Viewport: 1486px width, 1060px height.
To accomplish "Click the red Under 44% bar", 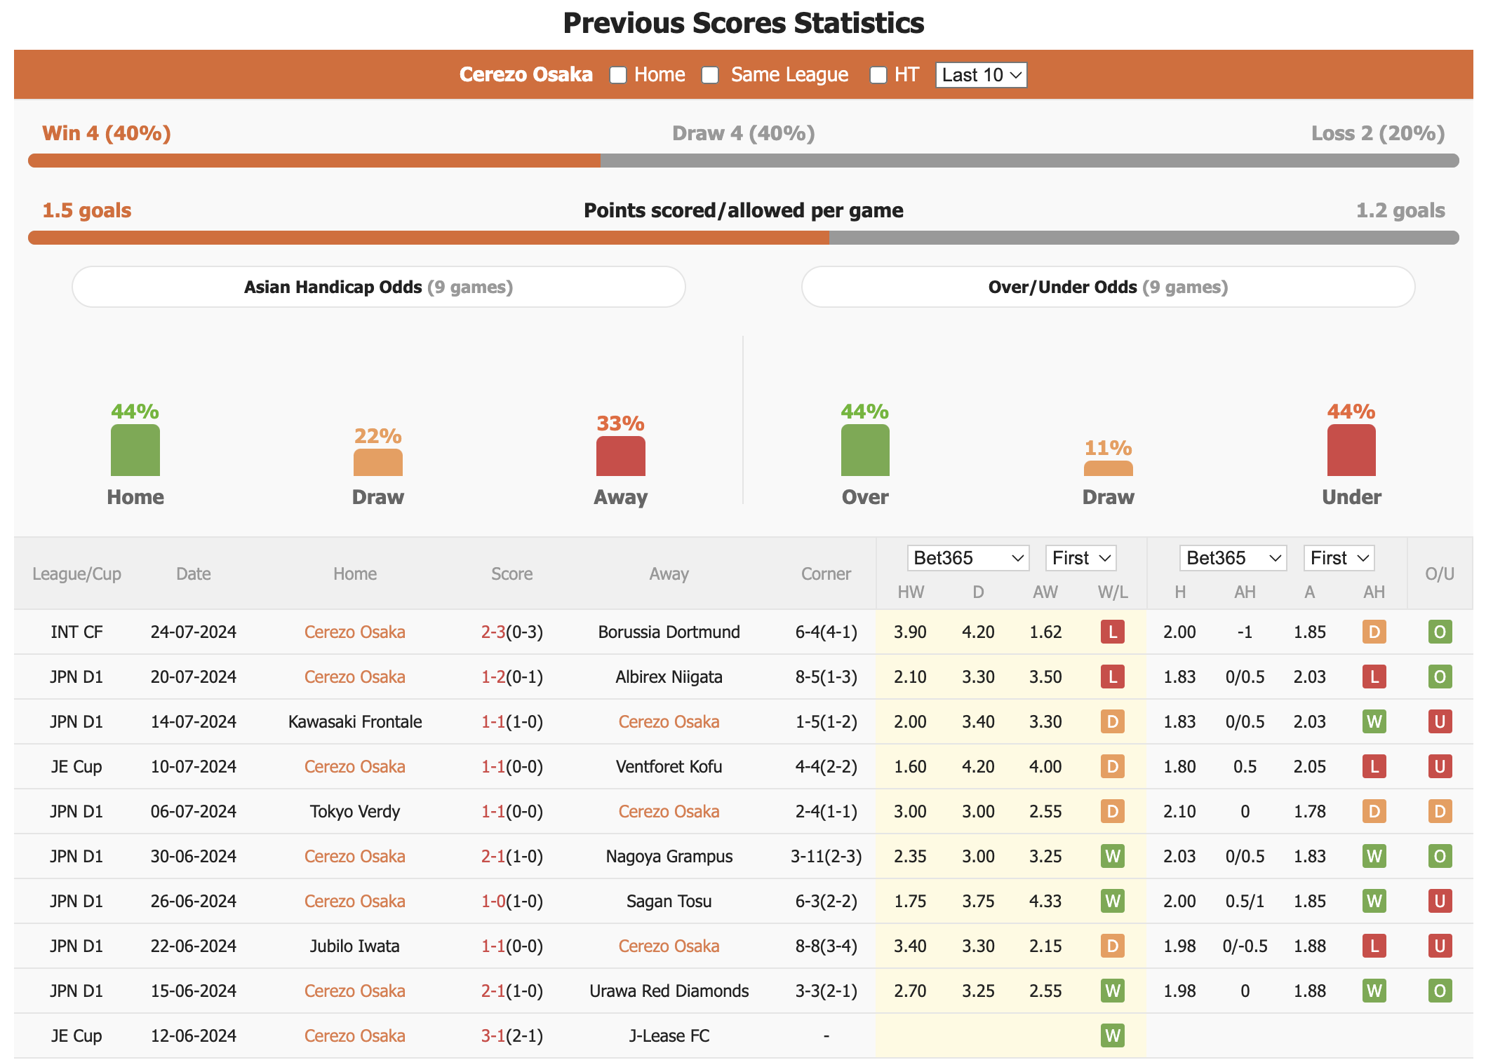I will point(1351,450).
